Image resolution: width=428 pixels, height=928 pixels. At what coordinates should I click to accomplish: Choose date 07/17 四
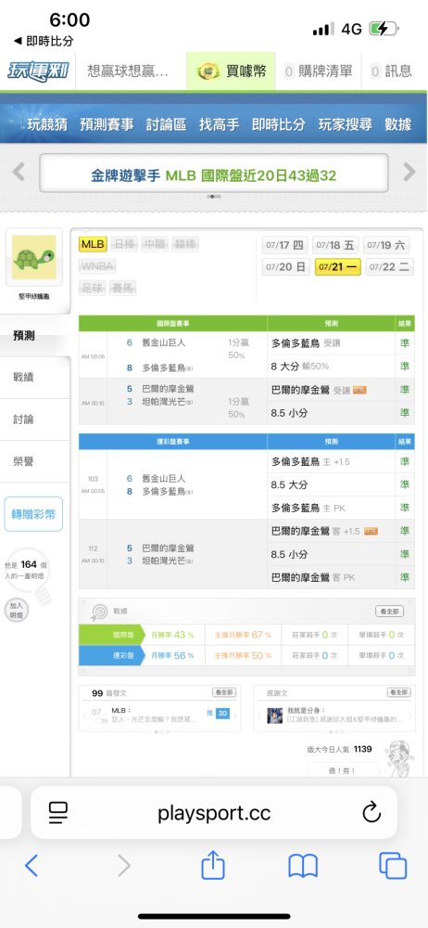click(x=285, y=245)
